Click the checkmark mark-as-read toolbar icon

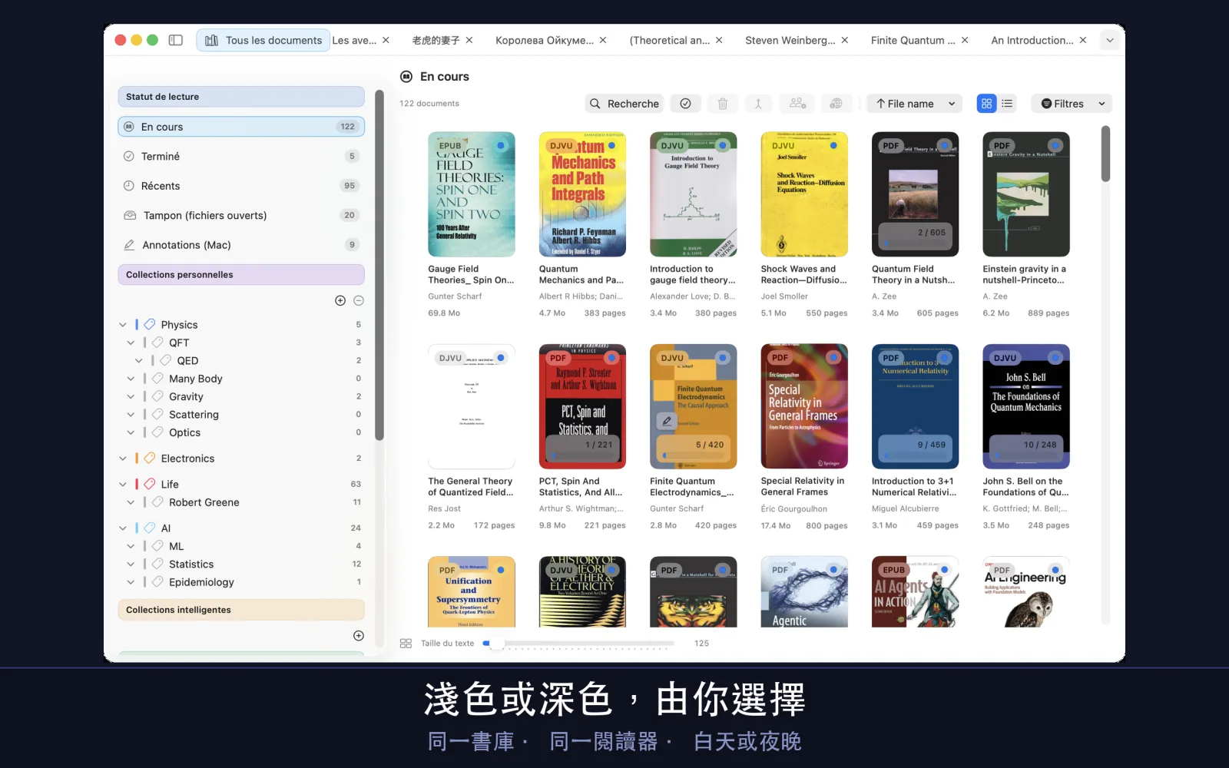[685, 104]
